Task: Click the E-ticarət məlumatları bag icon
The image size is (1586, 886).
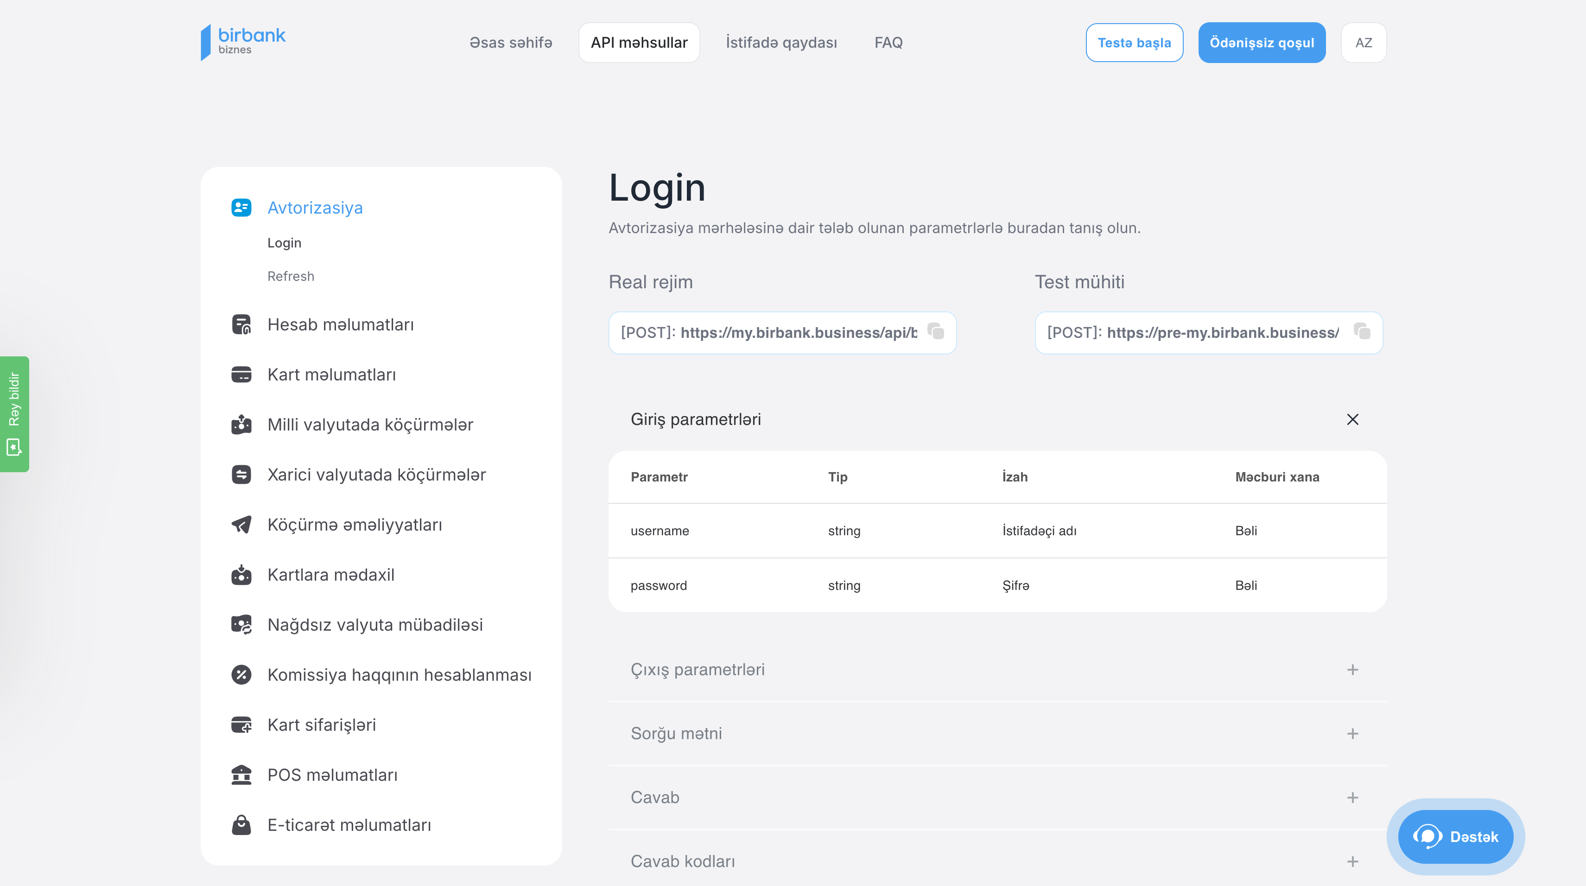Action: (x=241, y=824)
